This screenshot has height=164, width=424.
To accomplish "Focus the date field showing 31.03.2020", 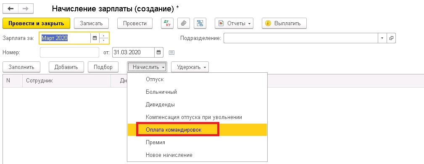I will point(134,53).
